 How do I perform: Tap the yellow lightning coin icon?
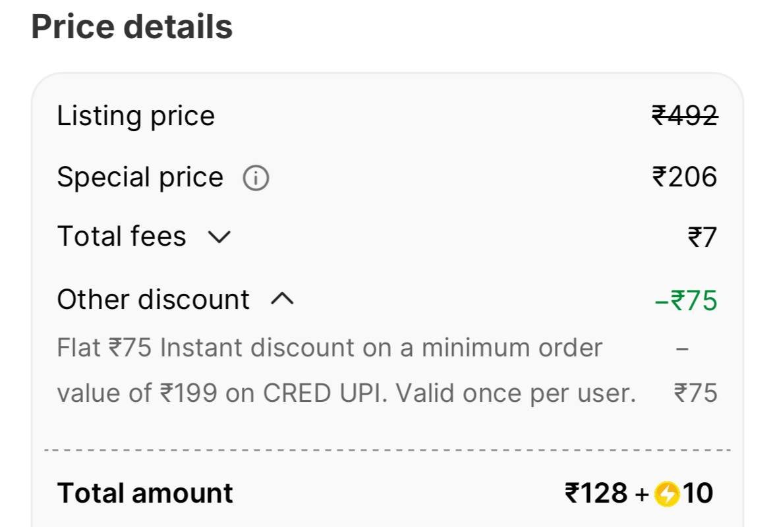point(667,493)
